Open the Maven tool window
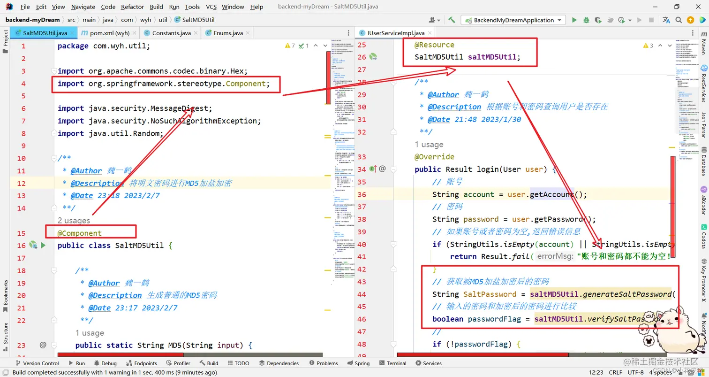The height and width of the screenshot is (377, 709). pos(703,42)
